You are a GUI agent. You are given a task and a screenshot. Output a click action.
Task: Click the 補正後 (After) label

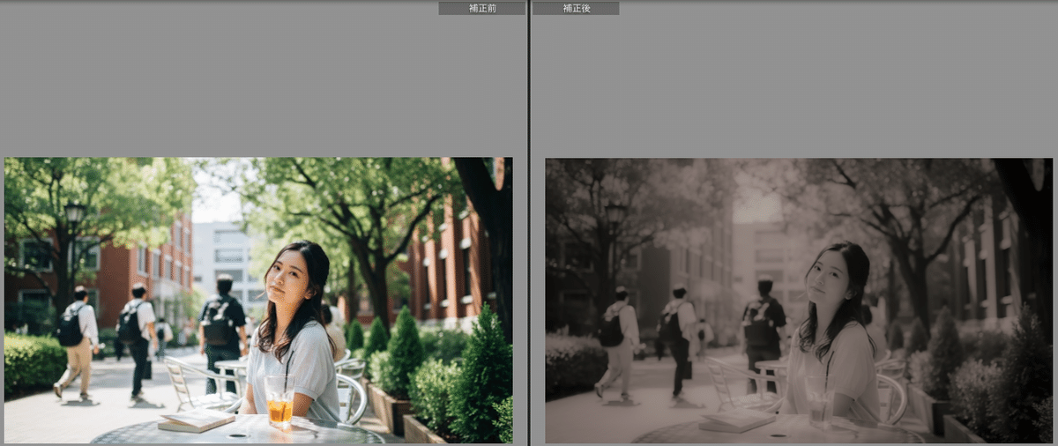point(576,8)
